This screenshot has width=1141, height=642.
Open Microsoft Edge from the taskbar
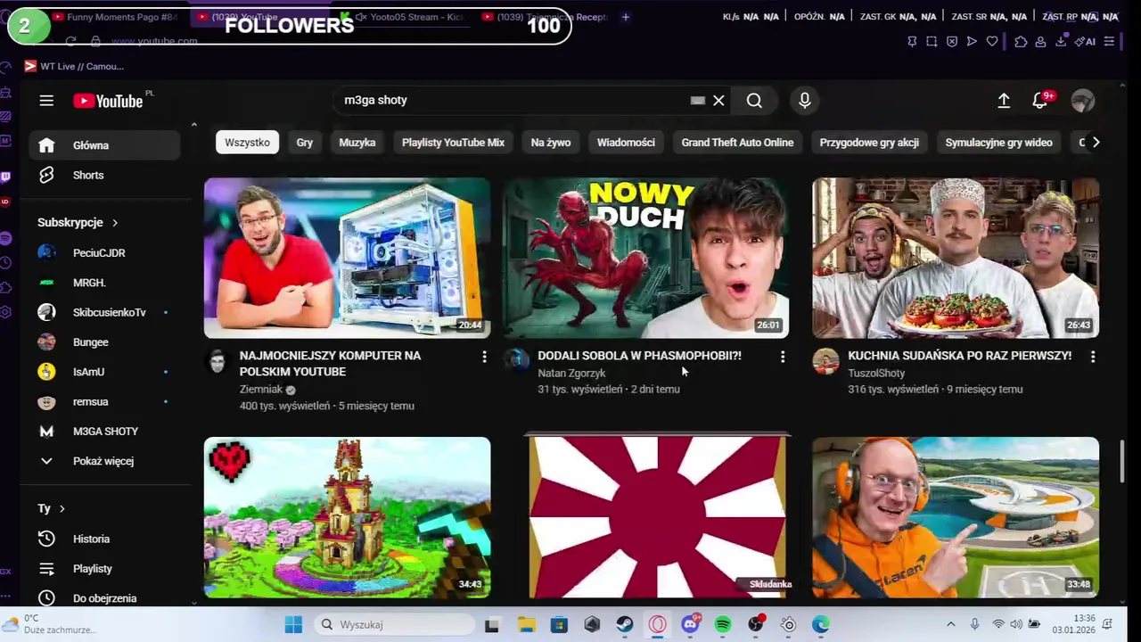point(821,624)
